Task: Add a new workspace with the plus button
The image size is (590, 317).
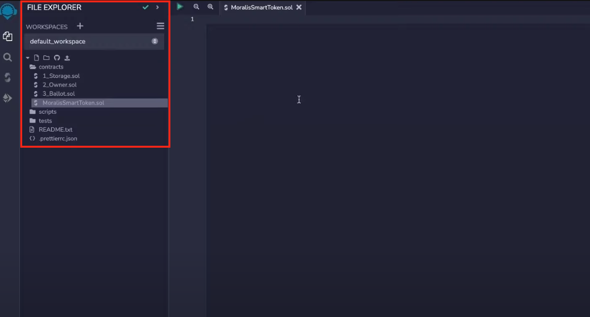Action: (80, 26)
